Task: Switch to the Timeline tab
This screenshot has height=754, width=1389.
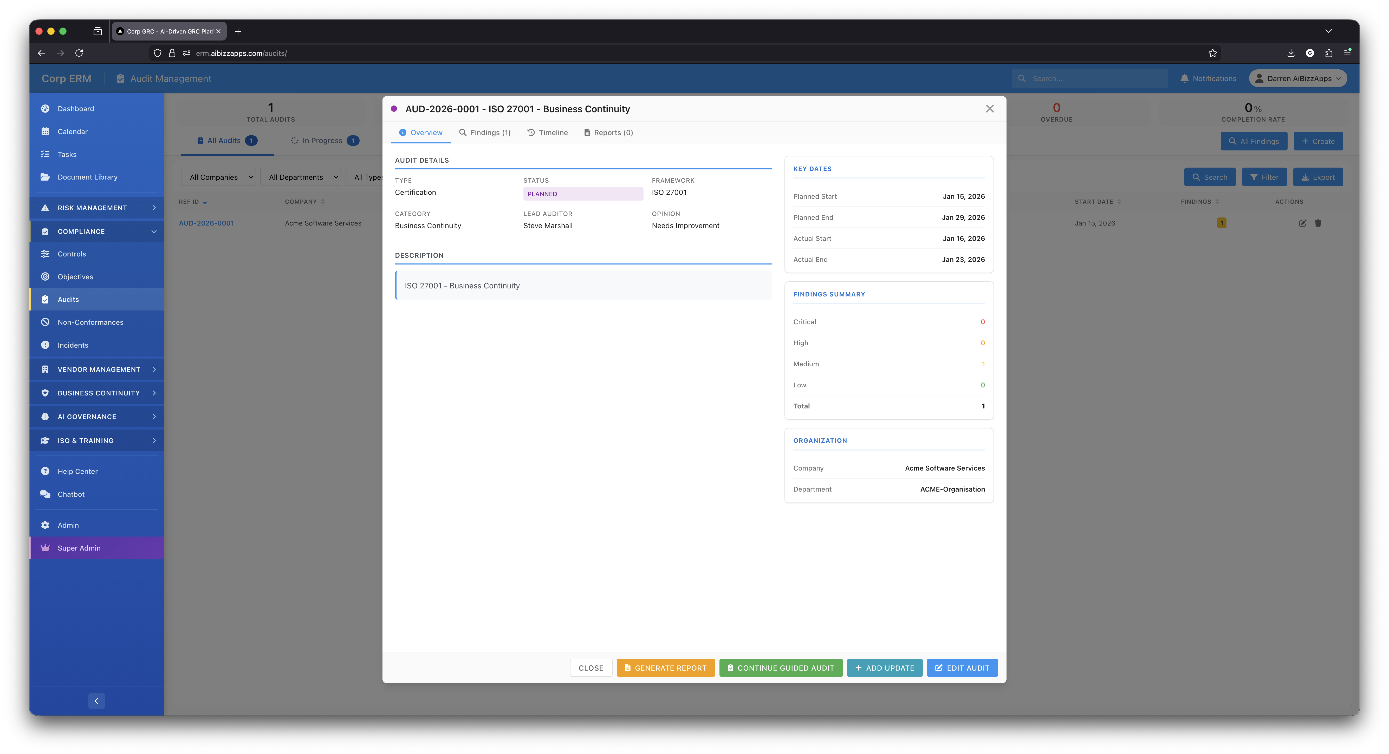Action: (x=547, y=132)
